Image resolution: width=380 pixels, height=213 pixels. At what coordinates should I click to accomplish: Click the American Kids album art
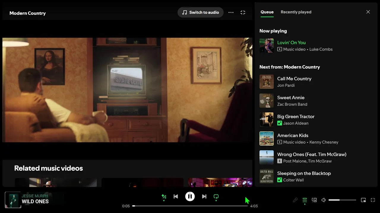267,138
